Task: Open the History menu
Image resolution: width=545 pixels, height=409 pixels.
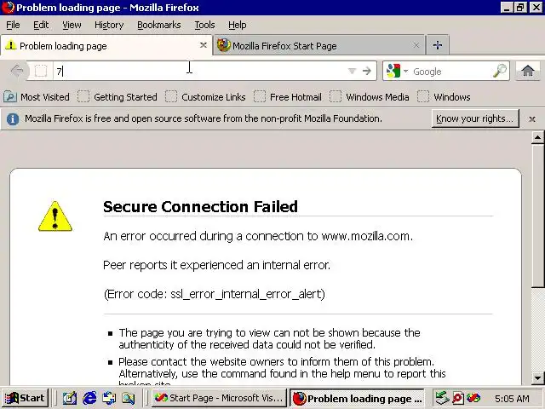Action: pyautogui.click(x=109, y=25)
